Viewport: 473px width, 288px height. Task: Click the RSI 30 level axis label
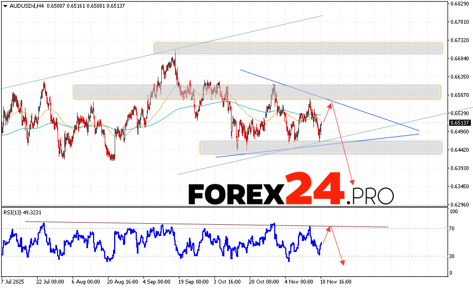[x=453, y=256]
